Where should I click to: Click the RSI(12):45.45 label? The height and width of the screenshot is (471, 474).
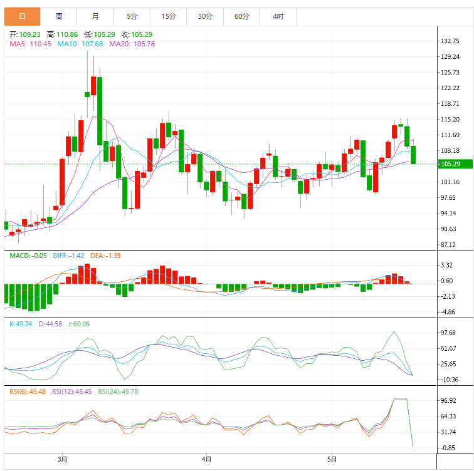point(72,391)
